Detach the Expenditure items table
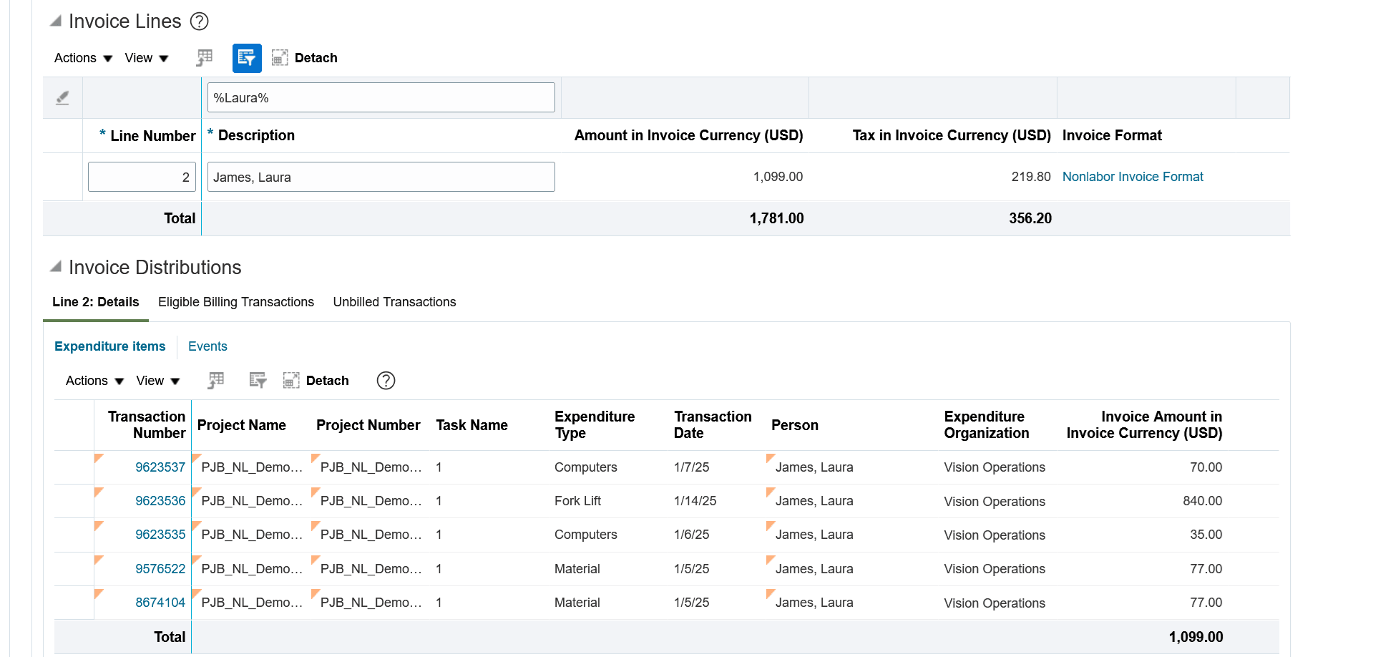 316,381
